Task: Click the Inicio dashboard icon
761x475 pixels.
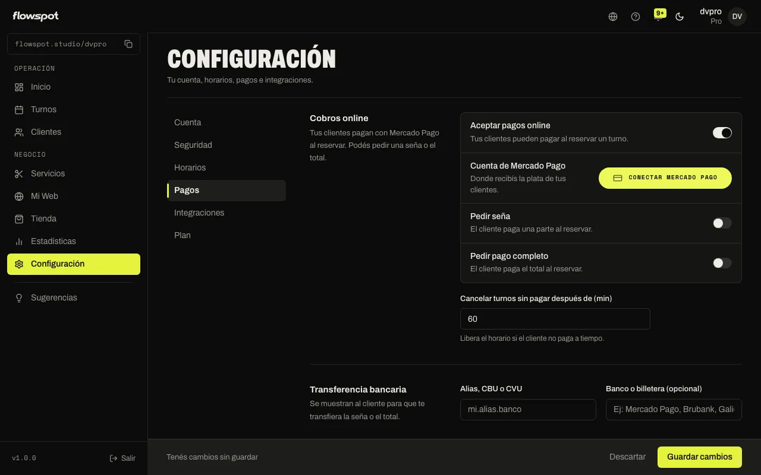Action: point(19,87)
